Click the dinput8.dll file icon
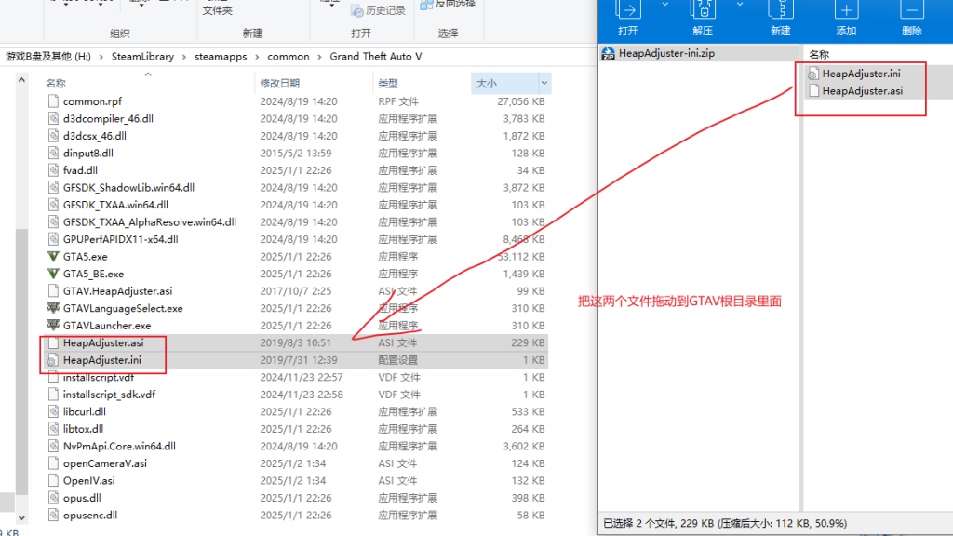Viewport: 953px width, 536px height. click(x=53, y=154)
